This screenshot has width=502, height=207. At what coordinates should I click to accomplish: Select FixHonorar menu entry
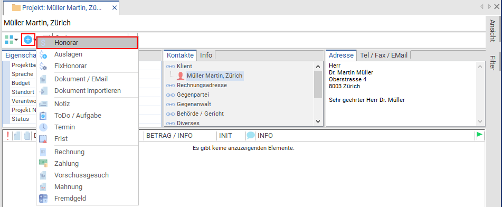coord(87,66)
